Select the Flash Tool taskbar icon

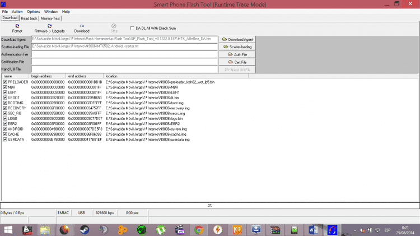click(332, 230)
